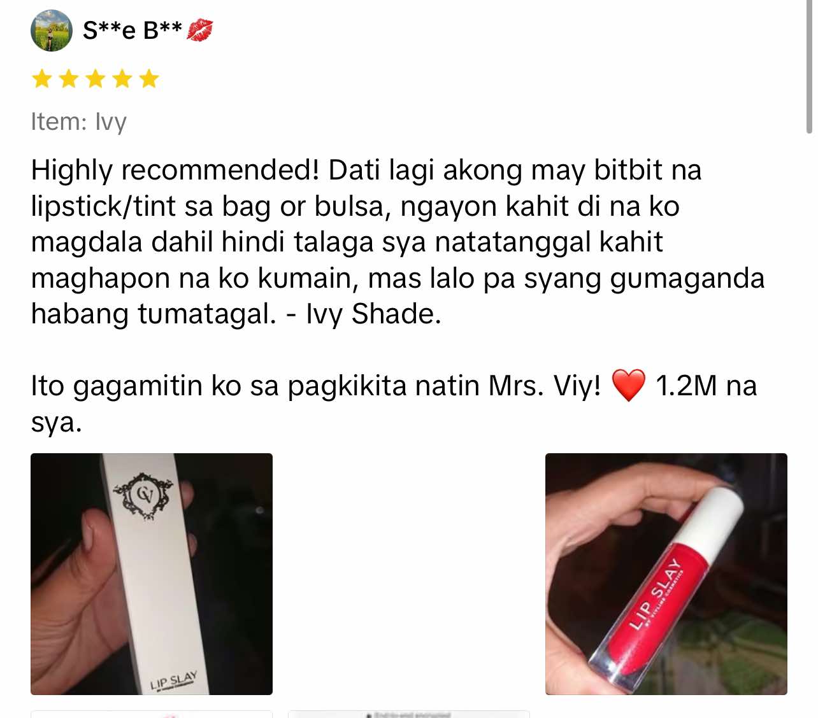The height and width of the screenshot is (718, 818).
Task: Click the empty image slot between photos
Action: pos(409,574)
